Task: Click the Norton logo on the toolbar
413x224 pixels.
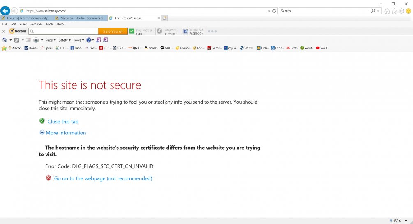Action: pyautogui.click(x=18, y=31)
